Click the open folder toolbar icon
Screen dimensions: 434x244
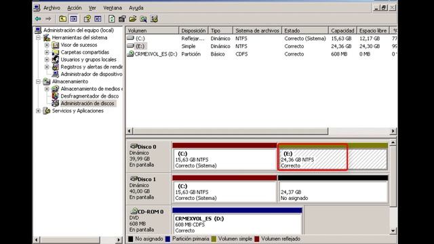click(133, 19)
